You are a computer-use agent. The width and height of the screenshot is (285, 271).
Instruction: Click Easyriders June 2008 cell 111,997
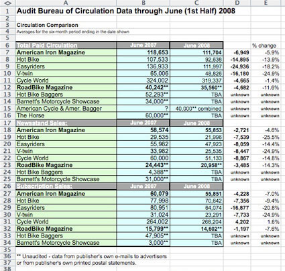196,66
